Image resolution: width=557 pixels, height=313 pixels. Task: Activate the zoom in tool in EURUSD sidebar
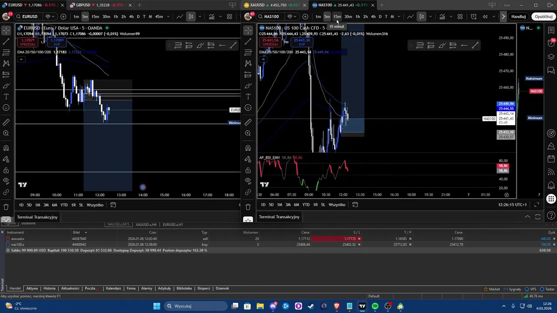(6, 133)
